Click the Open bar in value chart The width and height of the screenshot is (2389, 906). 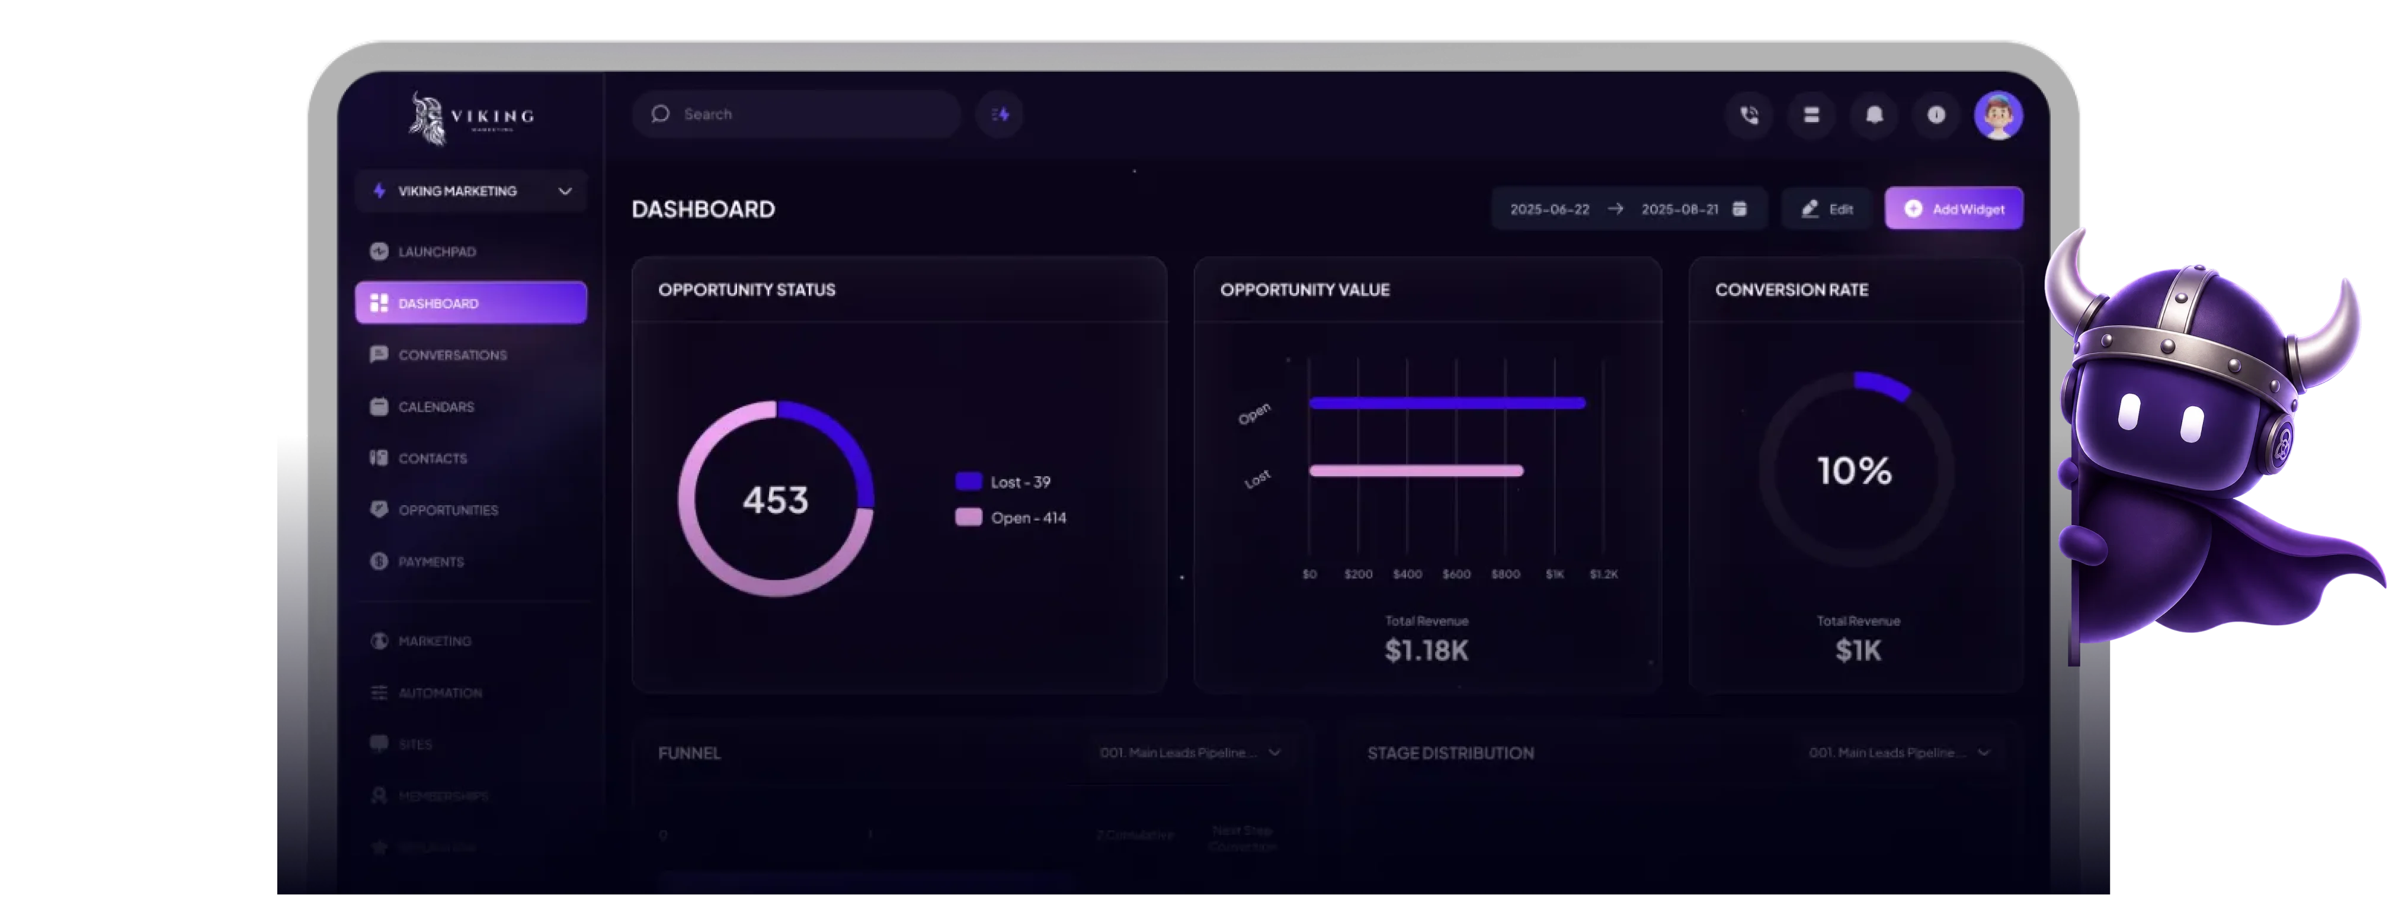1447,403
